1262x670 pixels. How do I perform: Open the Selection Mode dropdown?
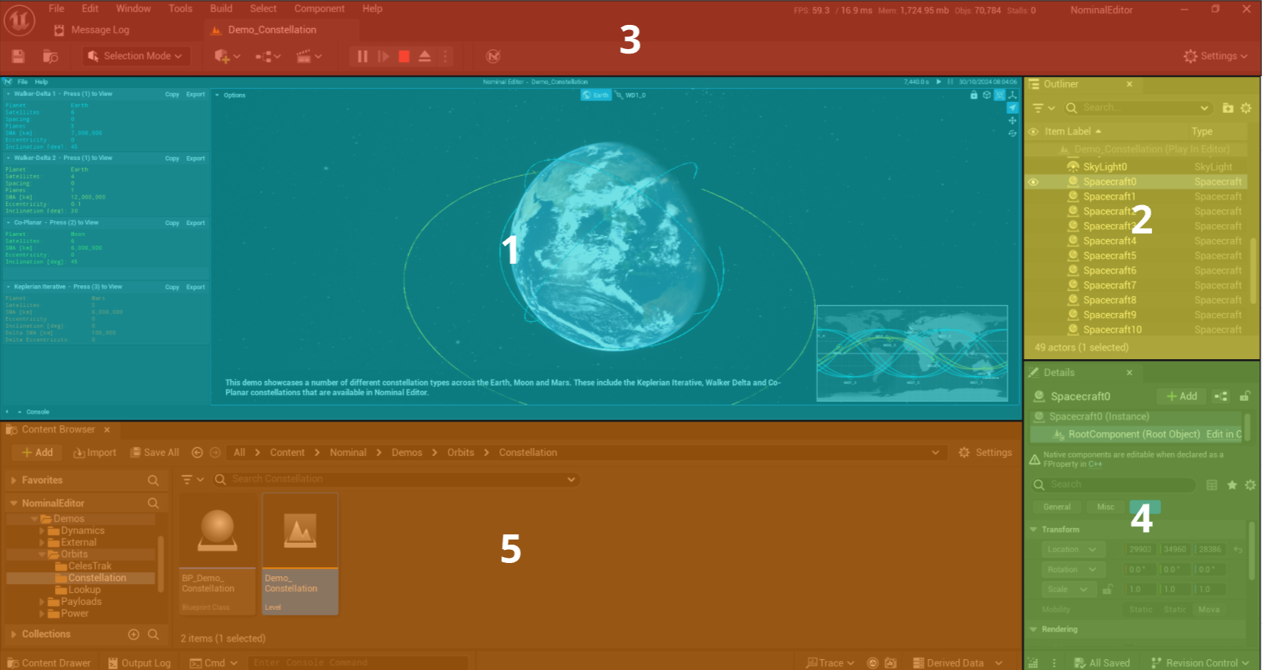coord(136,56)
